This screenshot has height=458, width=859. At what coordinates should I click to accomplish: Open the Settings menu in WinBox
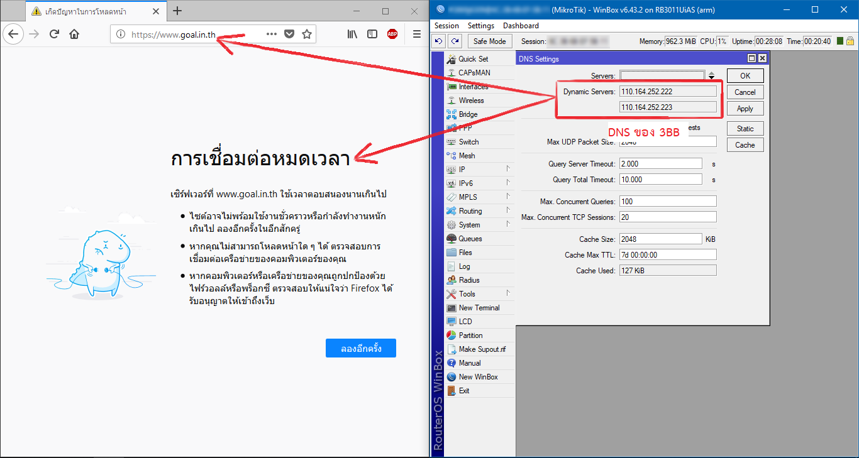[481, 26]
